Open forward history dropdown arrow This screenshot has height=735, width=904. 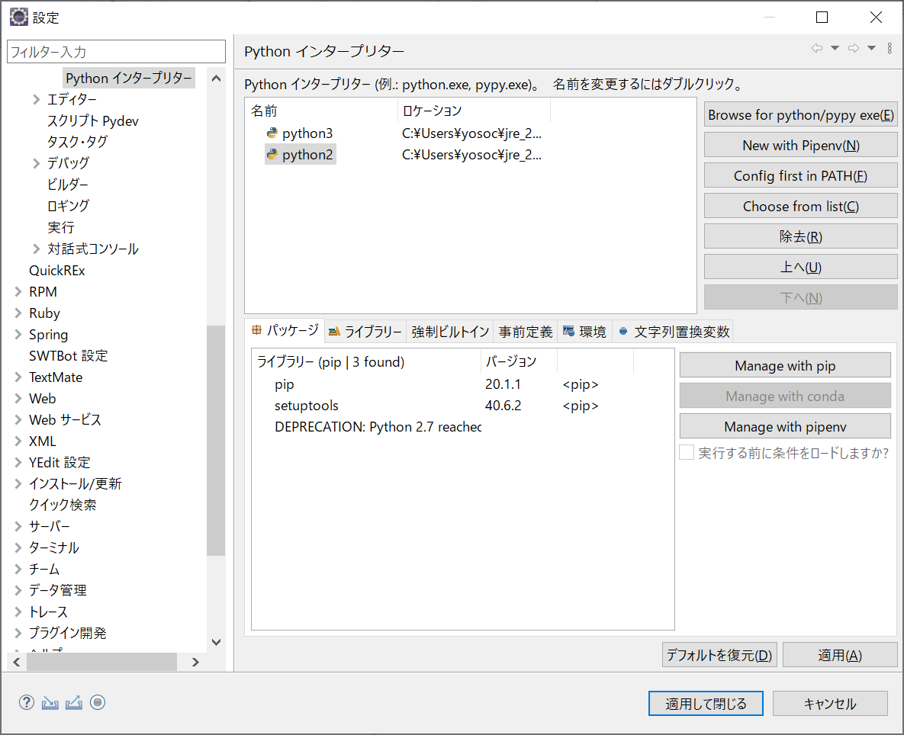[x=872, y=48]
